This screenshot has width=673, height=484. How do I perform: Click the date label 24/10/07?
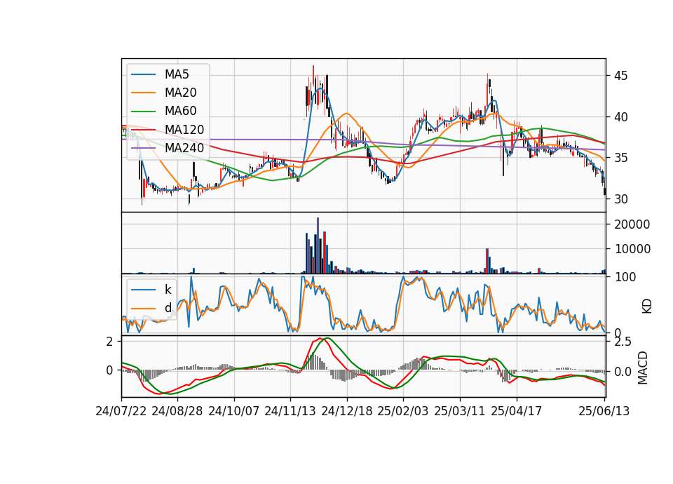tap(234, 411)
